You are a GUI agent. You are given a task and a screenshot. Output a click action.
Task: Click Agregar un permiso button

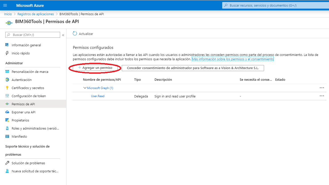pos(96,68)
